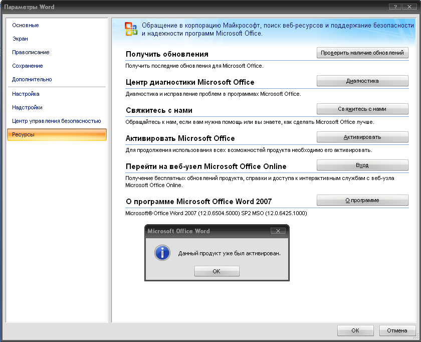Viewport: 421px width, 342px height.
Task: Click the Свяжитесь с нами section heading
Action: [x=159, y=110]
